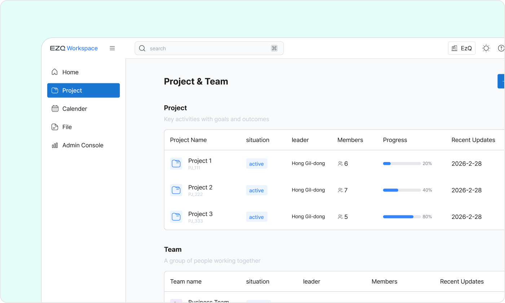505x303 pixels.
Task: Toggle the sidebar with the hamburger icon
Action: 112,48
